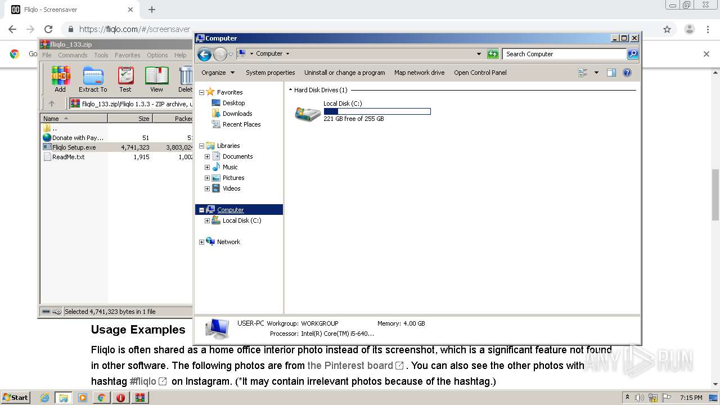Open Downloads in Favorites
Image resolution: width=720 pixels, height=405 pixels.
tap(237, 114)
